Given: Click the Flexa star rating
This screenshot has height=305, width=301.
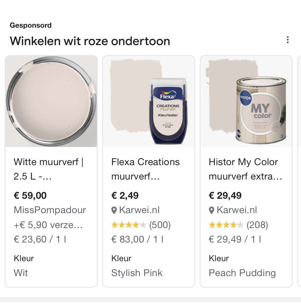Looking at the screenshot, I should (128, 225).
